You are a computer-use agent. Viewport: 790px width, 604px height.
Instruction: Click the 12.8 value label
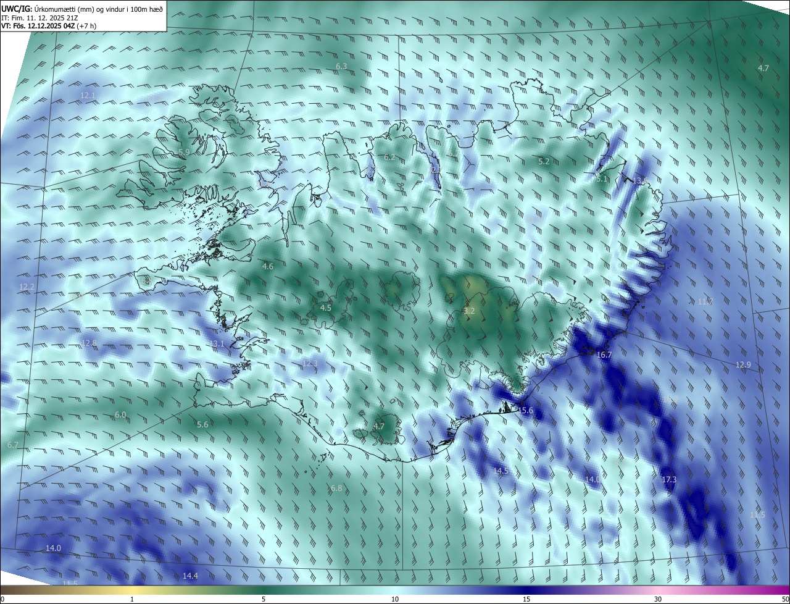point(89,343)
